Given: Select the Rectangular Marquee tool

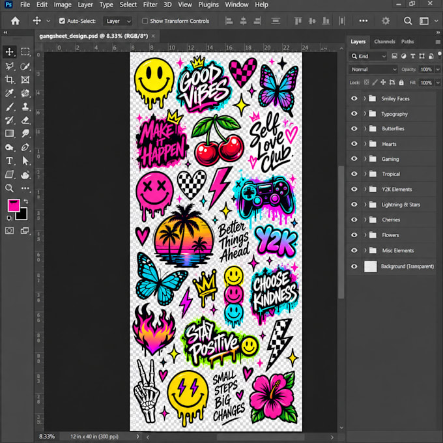Looking at the screenshot, I should [x=25, y=51].
